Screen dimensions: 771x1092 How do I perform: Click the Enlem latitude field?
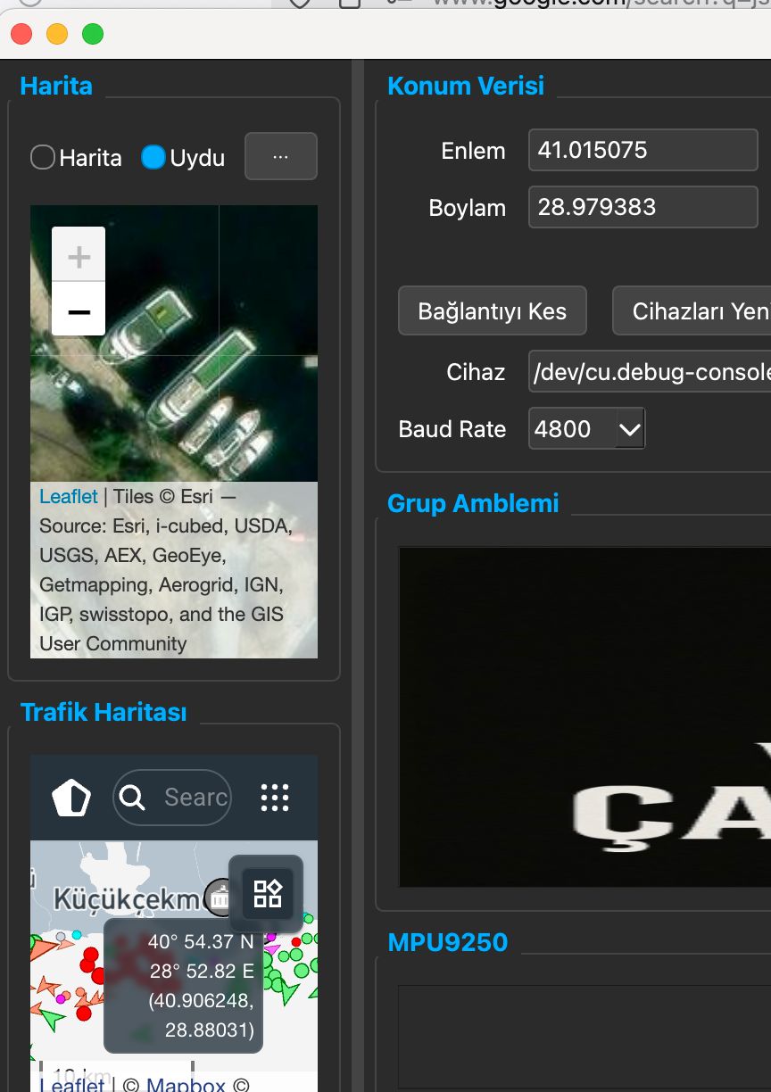coord(642,150)
